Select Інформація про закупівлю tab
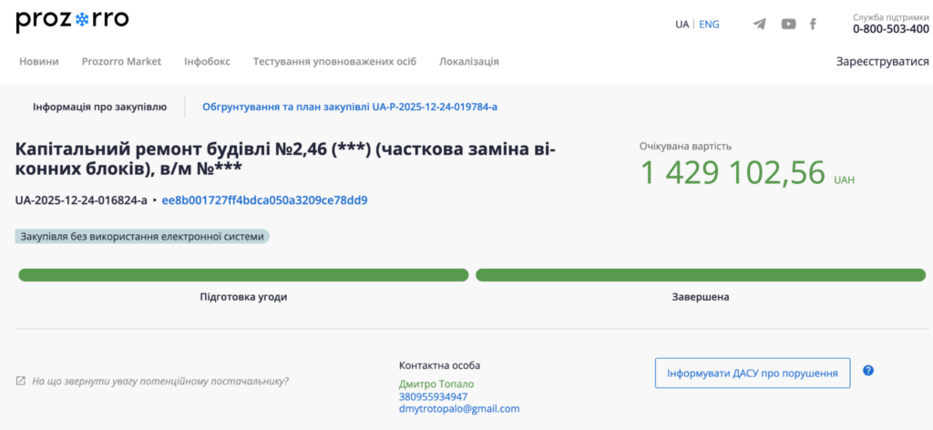The width and height of the screenshot is (933, 430). coord(99,107)
